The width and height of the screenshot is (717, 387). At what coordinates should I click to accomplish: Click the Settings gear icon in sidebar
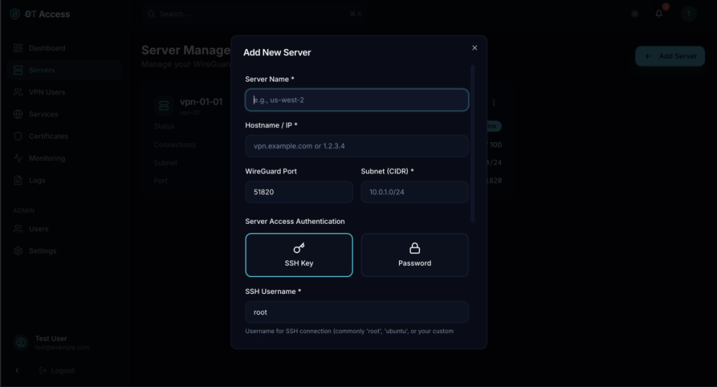pyautogui.click(x=18, y=251)
